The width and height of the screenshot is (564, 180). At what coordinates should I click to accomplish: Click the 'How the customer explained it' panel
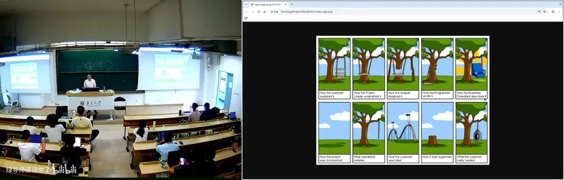coord(334,68)
